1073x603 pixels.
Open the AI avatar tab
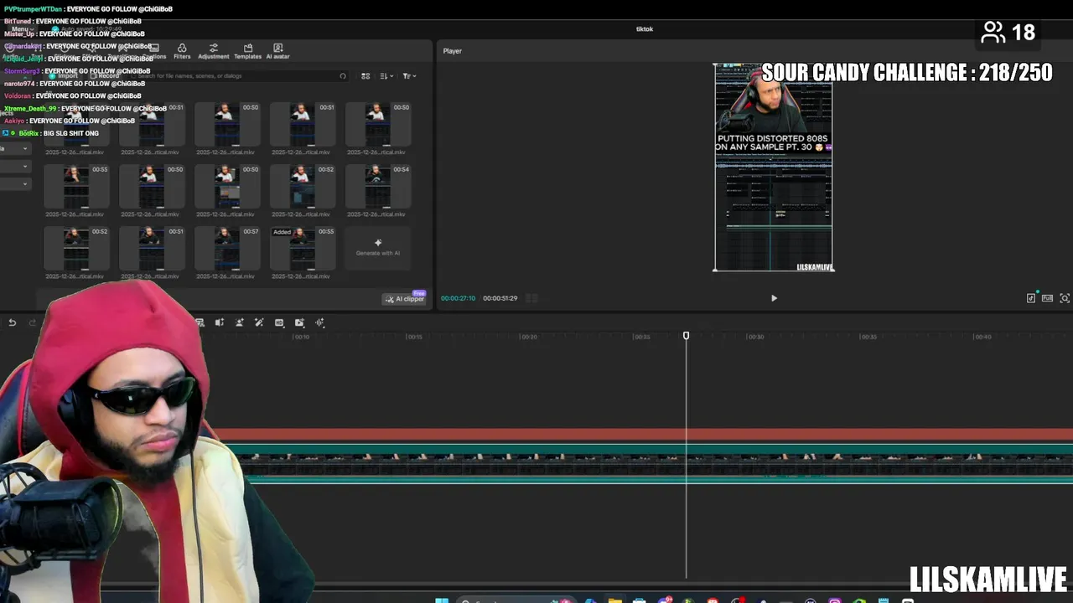[x=277, y=51]
